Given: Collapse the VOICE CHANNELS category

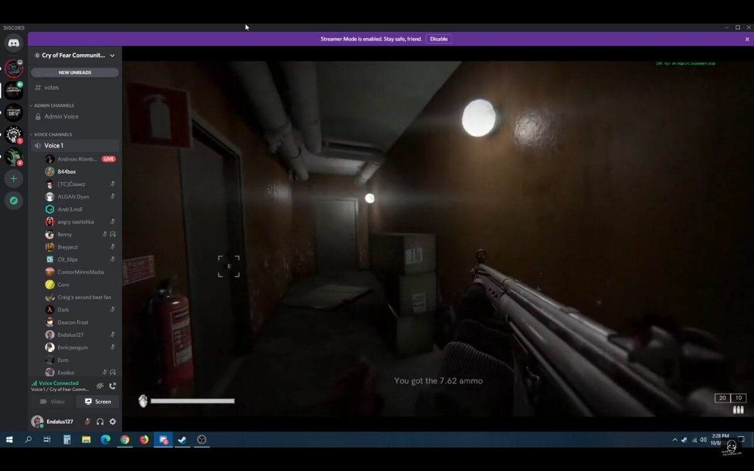Looking at the screenshot, I should coord(52,134).
